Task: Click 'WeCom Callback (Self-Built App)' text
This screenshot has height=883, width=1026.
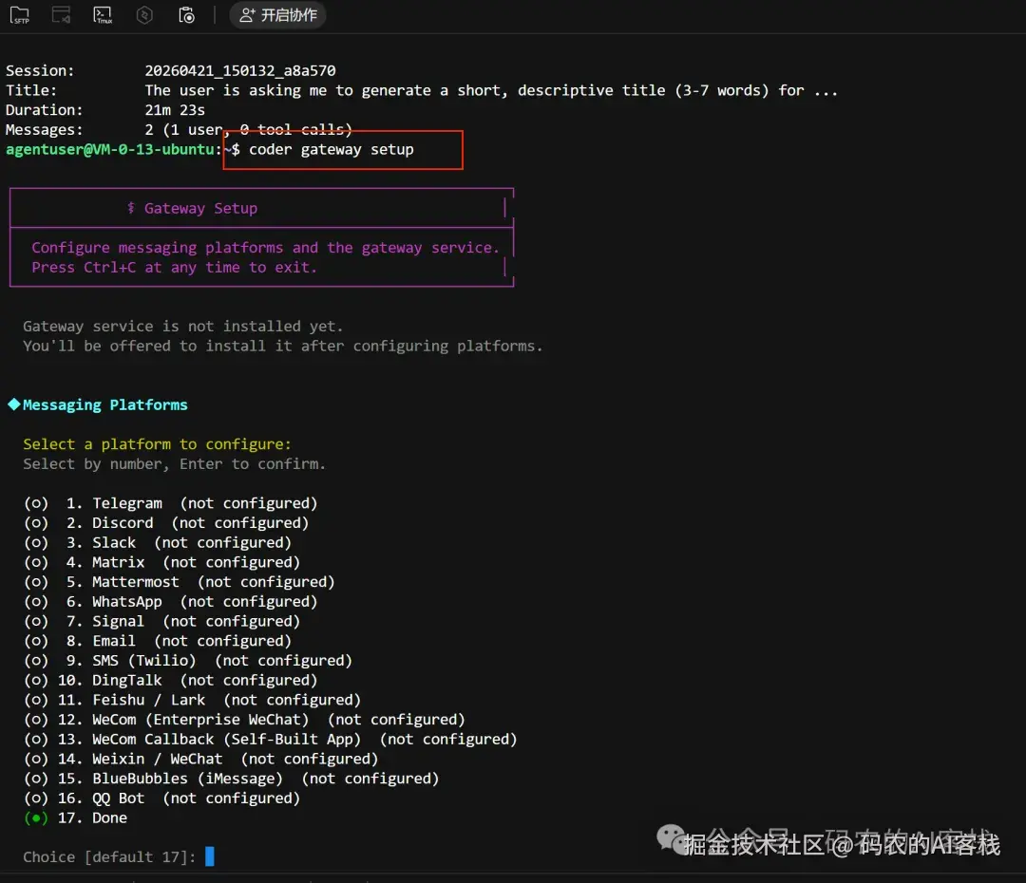Action: pos(226,739)
